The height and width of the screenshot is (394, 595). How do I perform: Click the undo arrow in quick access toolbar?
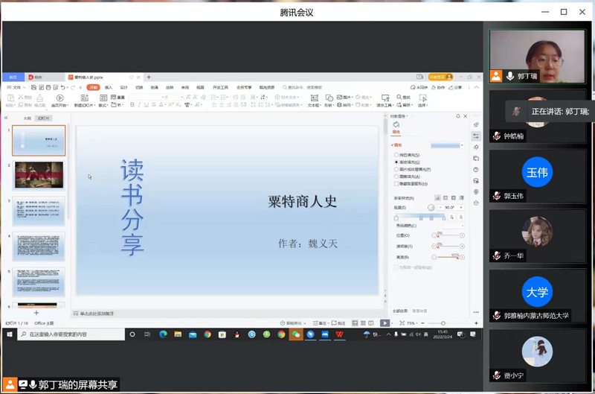(x=63, y=88)
